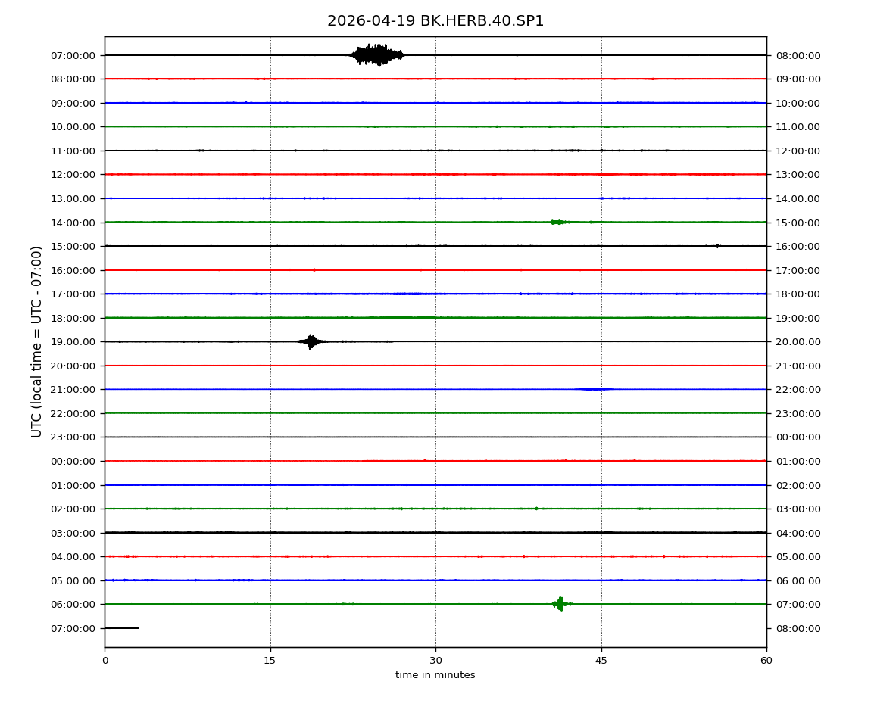Viewport: 871px width, 719px height.
Task: Click the 00:00:00 local time label on the right axis
Action: point(798,437)
